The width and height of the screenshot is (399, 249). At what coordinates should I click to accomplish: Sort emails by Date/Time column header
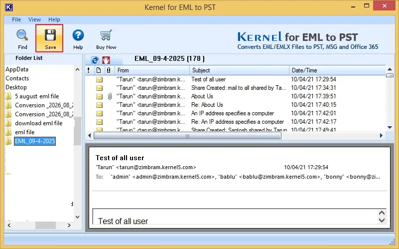point(337,70)
